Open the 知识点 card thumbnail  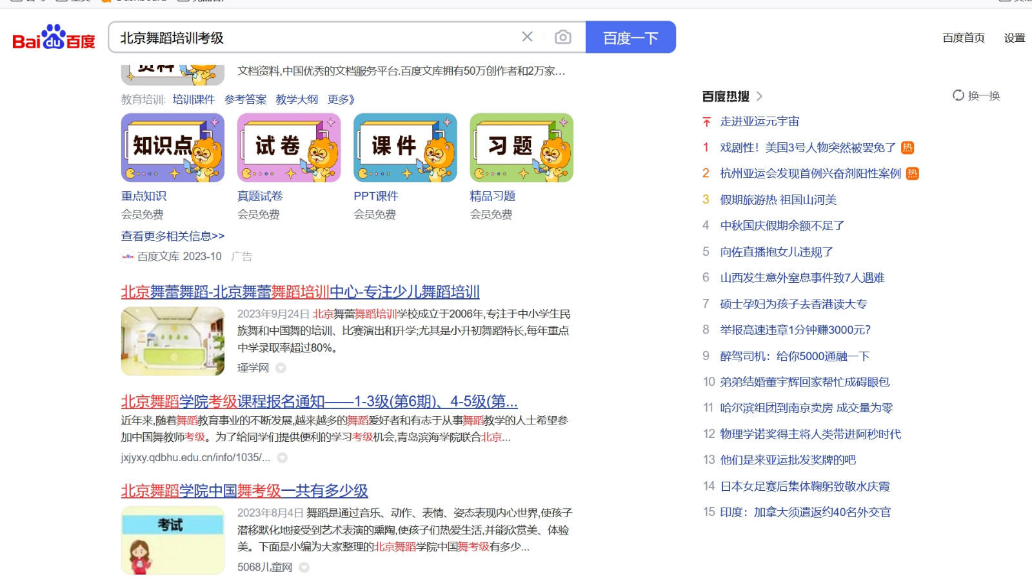click(x=173, y=148)
